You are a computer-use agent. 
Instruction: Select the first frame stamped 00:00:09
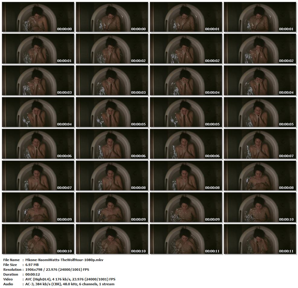[x=38, y=207]
